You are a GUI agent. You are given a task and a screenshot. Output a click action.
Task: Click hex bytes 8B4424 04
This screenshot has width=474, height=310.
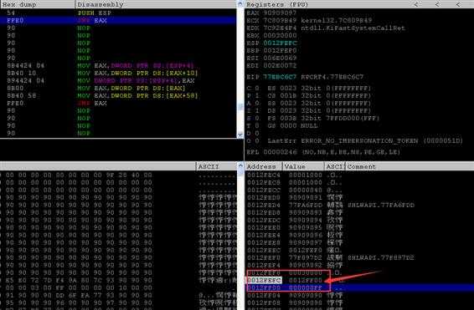point(26,65)
